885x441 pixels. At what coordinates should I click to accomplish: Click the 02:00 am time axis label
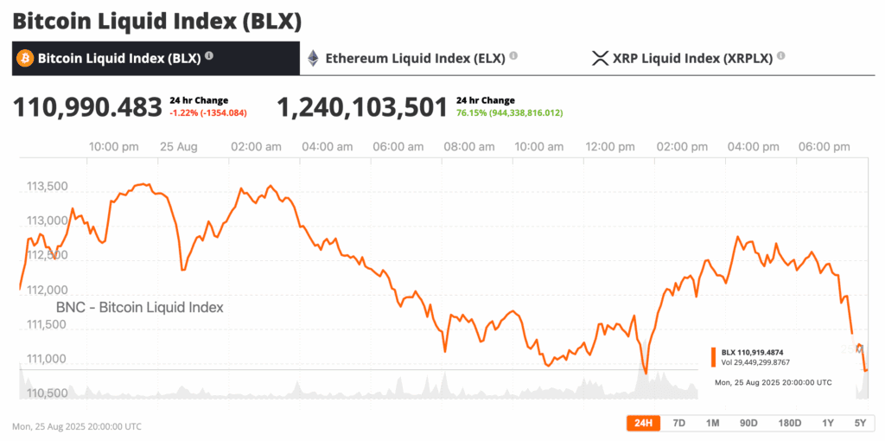pyautogui.click(x=255, y=147)
